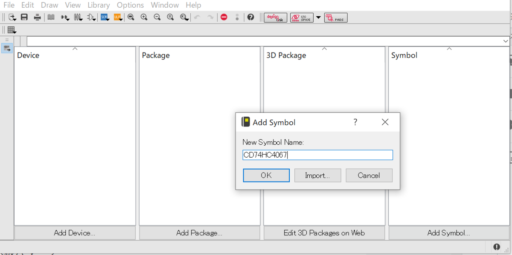Cancel the Add Symbol dialog
The image size is (512, 255).
tap(369, 175)
